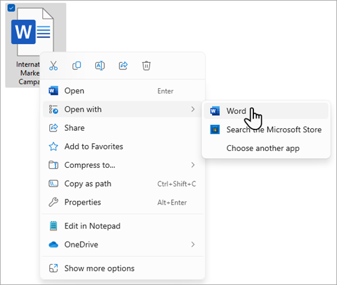Click the Share icon in top row

coord(123,65)
